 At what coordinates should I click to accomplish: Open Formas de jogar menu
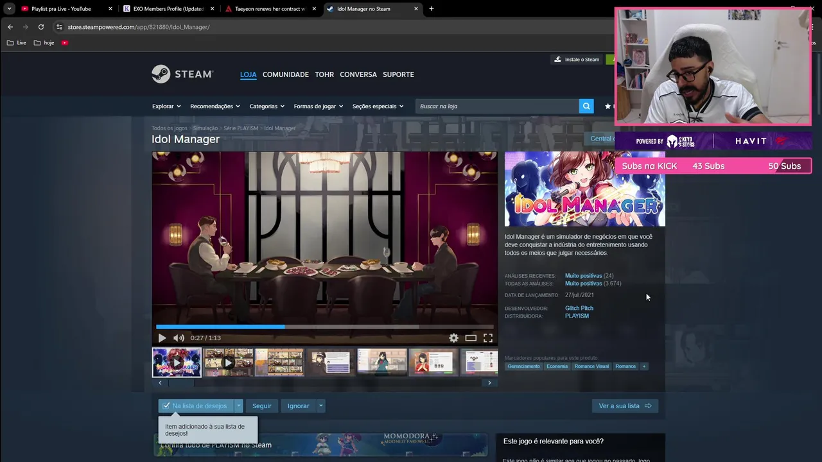(319, 106)
